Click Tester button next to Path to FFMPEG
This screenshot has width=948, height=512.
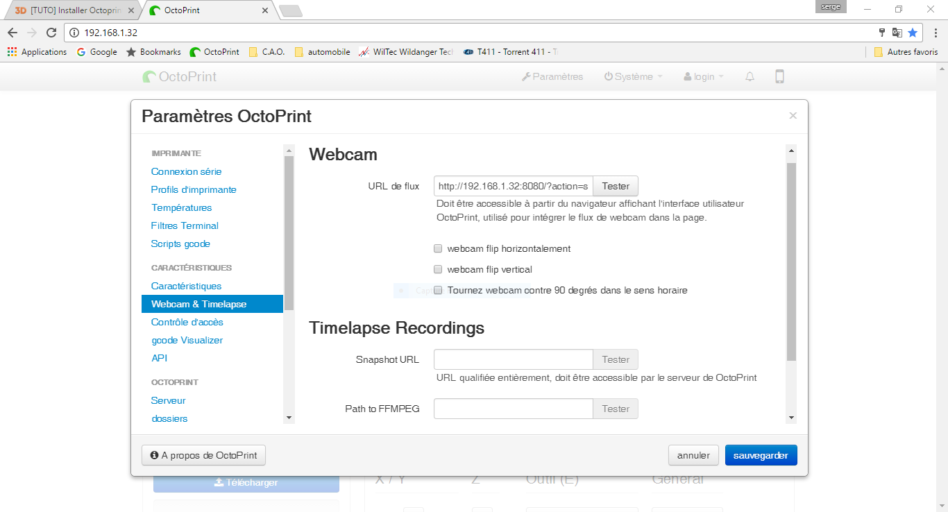coord(616,409)
